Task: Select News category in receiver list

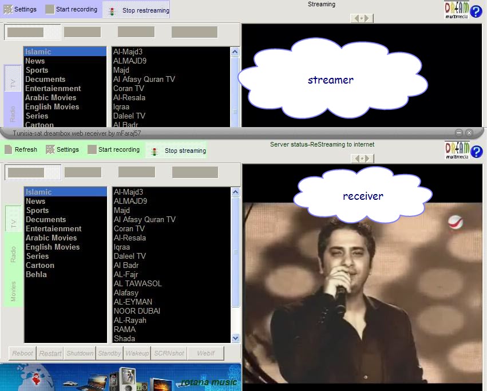Action: point(66,201)
